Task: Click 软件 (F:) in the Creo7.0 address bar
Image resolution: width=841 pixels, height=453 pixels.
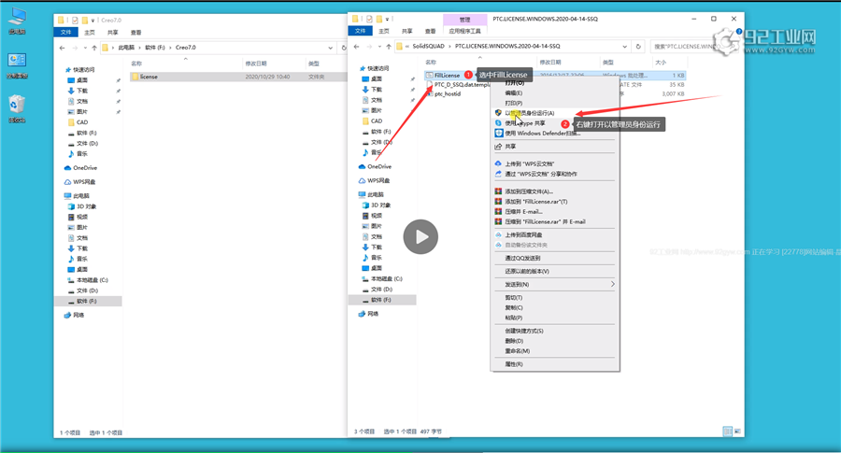Action: coord(155,48)
